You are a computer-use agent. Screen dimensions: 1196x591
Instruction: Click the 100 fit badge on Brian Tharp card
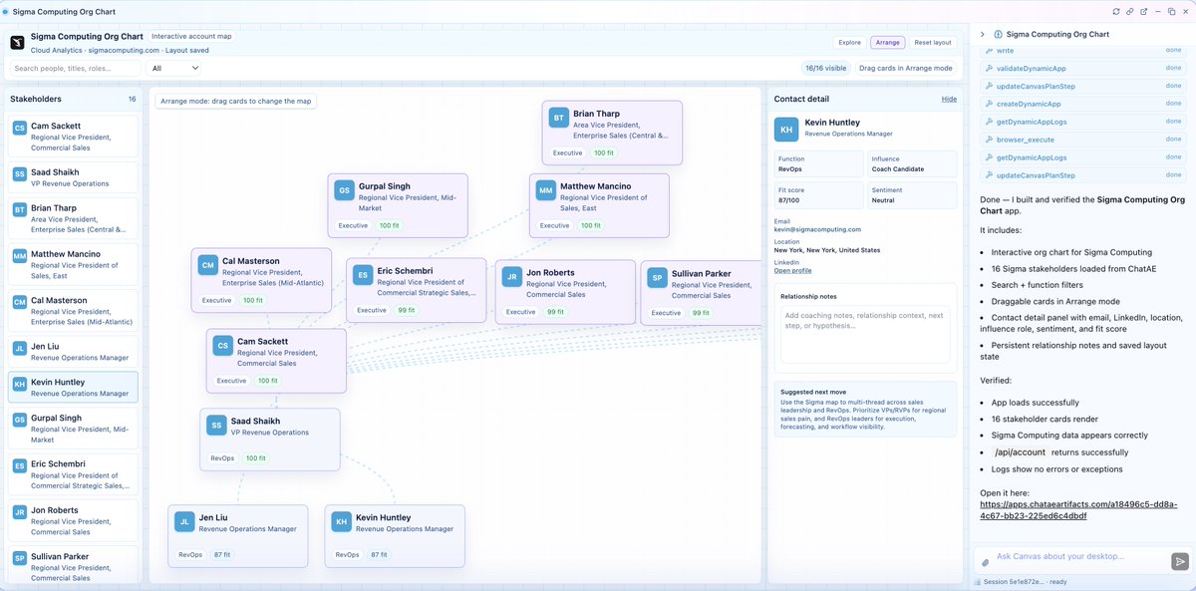(x=604, y=152)
